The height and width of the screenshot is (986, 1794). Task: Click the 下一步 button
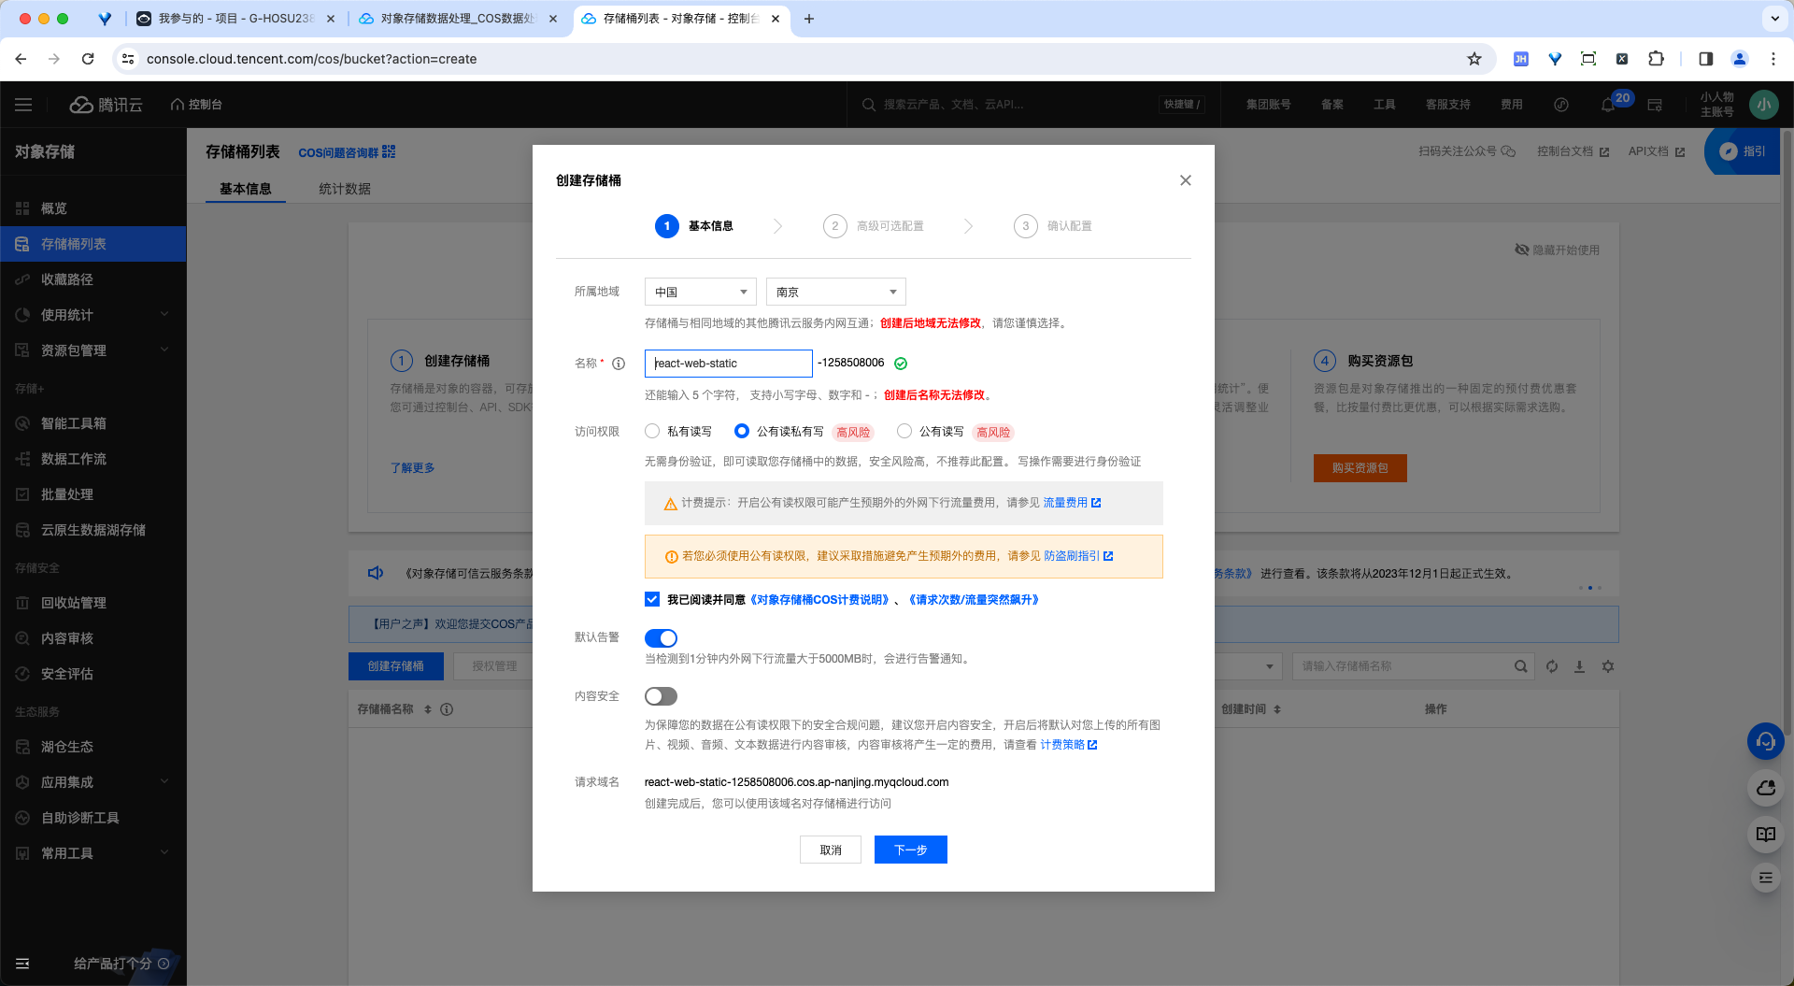coord(911,850)
